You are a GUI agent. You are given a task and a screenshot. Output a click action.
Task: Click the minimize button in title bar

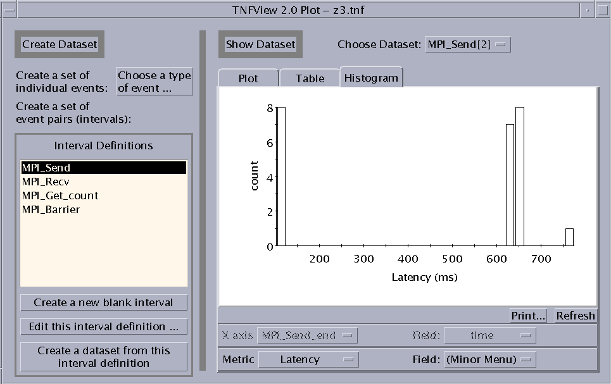coord(587,10)
